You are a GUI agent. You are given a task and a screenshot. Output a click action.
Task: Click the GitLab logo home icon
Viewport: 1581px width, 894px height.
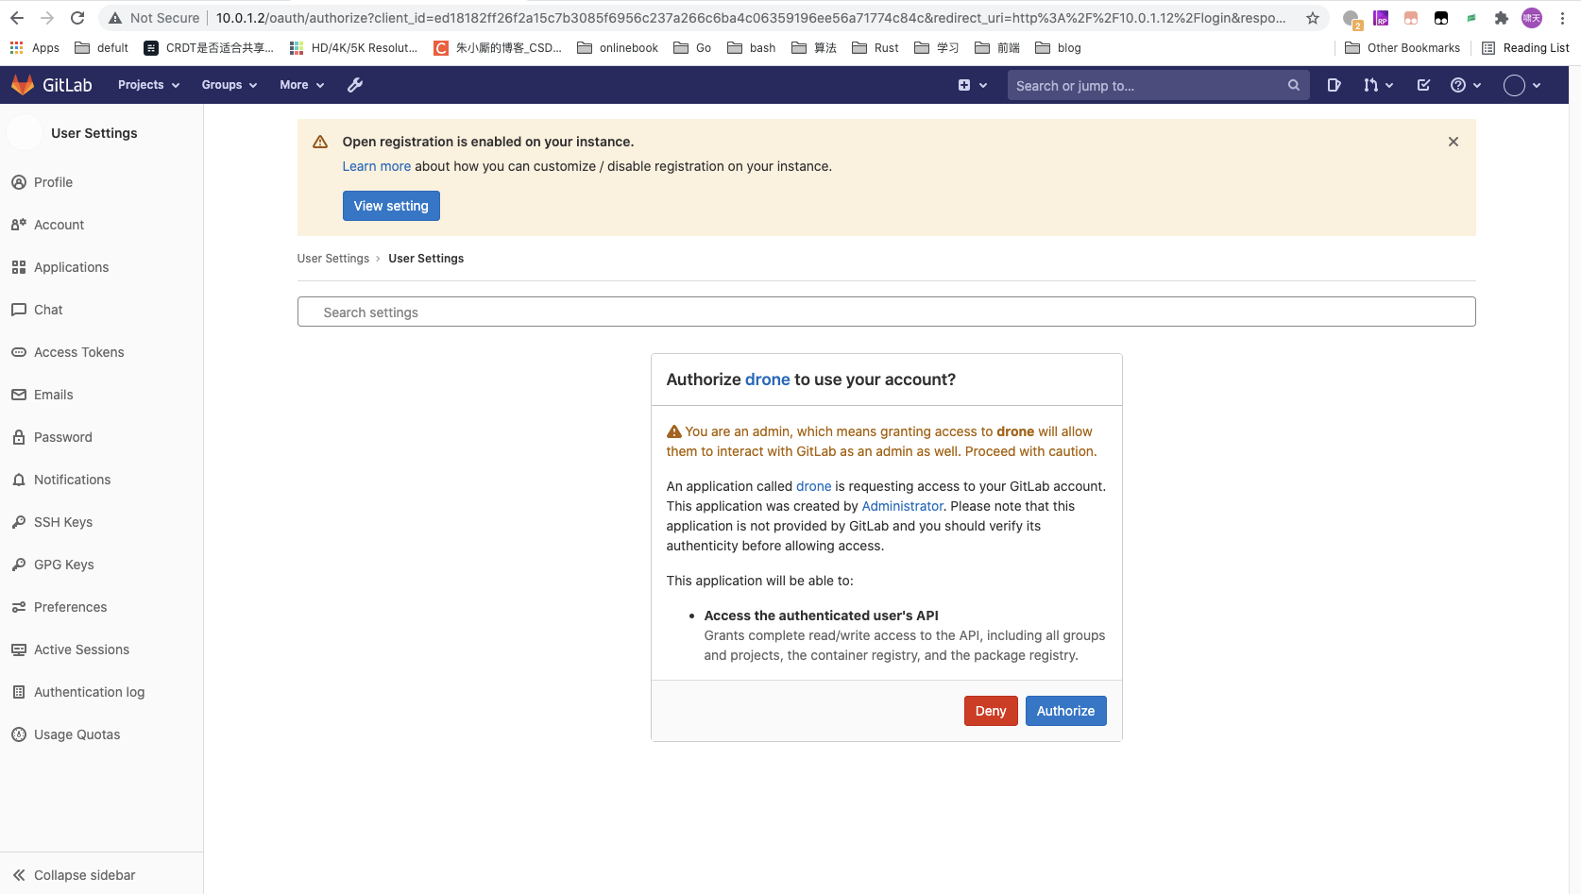click(23, 85)
